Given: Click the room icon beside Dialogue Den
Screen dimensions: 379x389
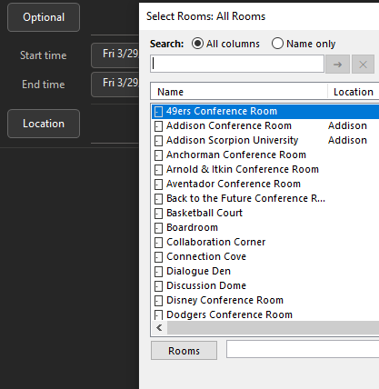Looking at the screenshot, I should pos(158,272).
